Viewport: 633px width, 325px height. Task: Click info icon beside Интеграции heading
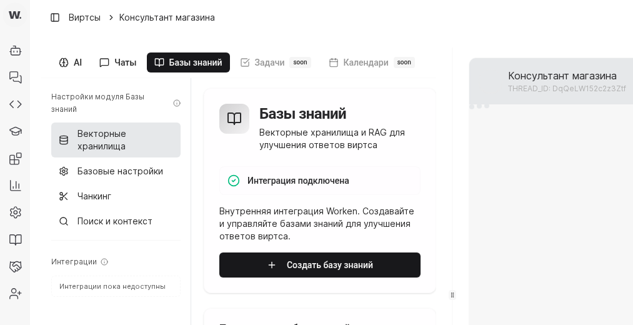104,262
